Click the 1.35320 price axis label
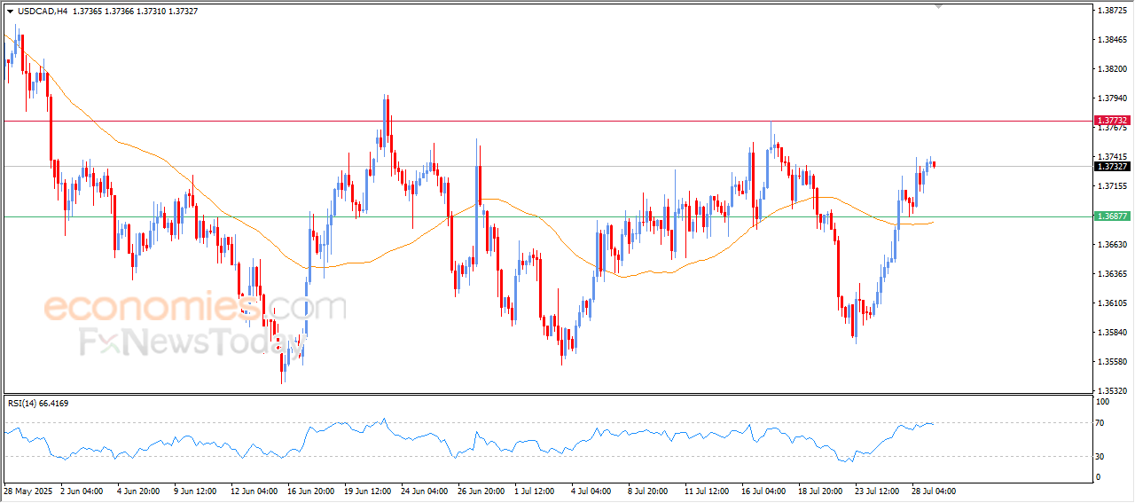Viewport: 1135px width, 503px height. pos(1112,391)
